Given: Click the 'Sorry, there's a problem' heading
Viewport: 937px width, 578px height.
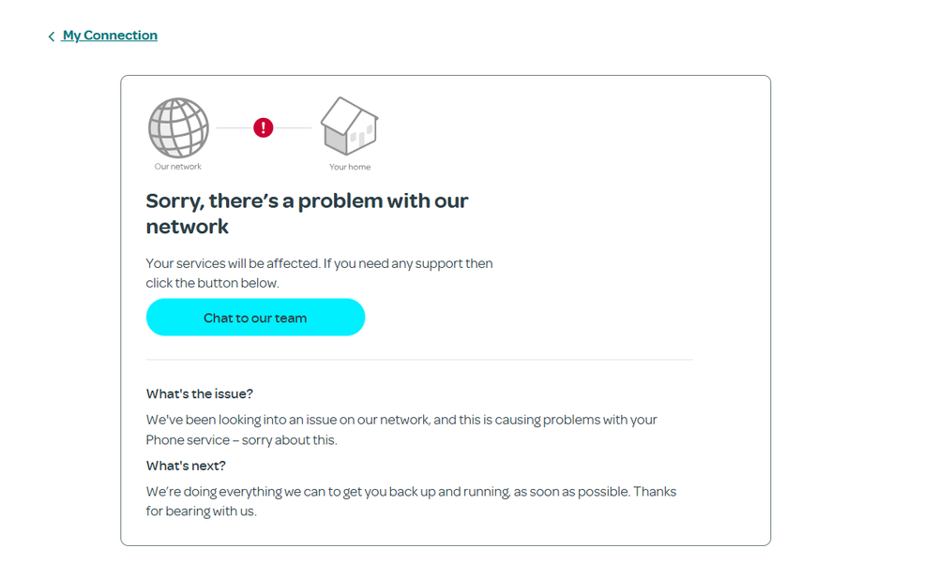Looking at the screenshot, I should [x=307, y=201].
